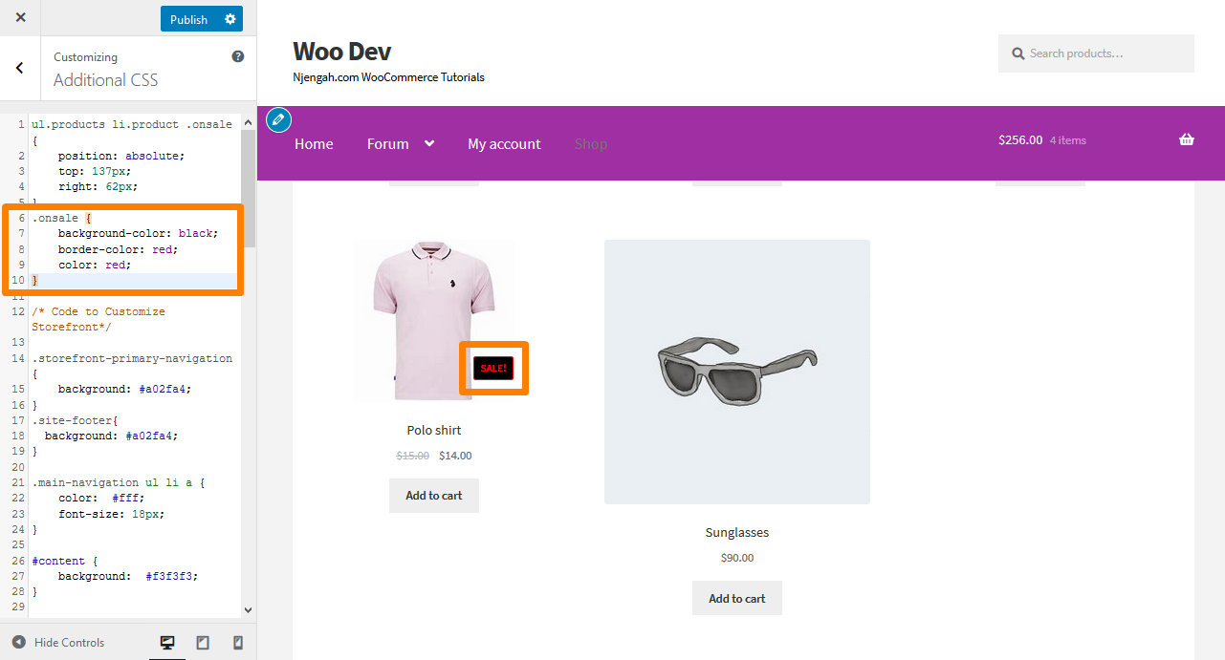Viewport: 1225px width, 660px height.
Task: Switch to tablet preview device
Action: [x=203, y=643]
